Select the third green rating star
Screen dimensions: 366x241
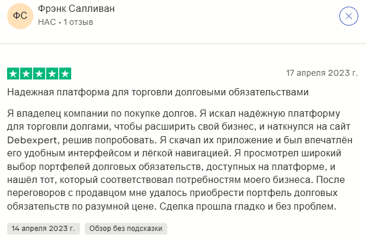39,74
